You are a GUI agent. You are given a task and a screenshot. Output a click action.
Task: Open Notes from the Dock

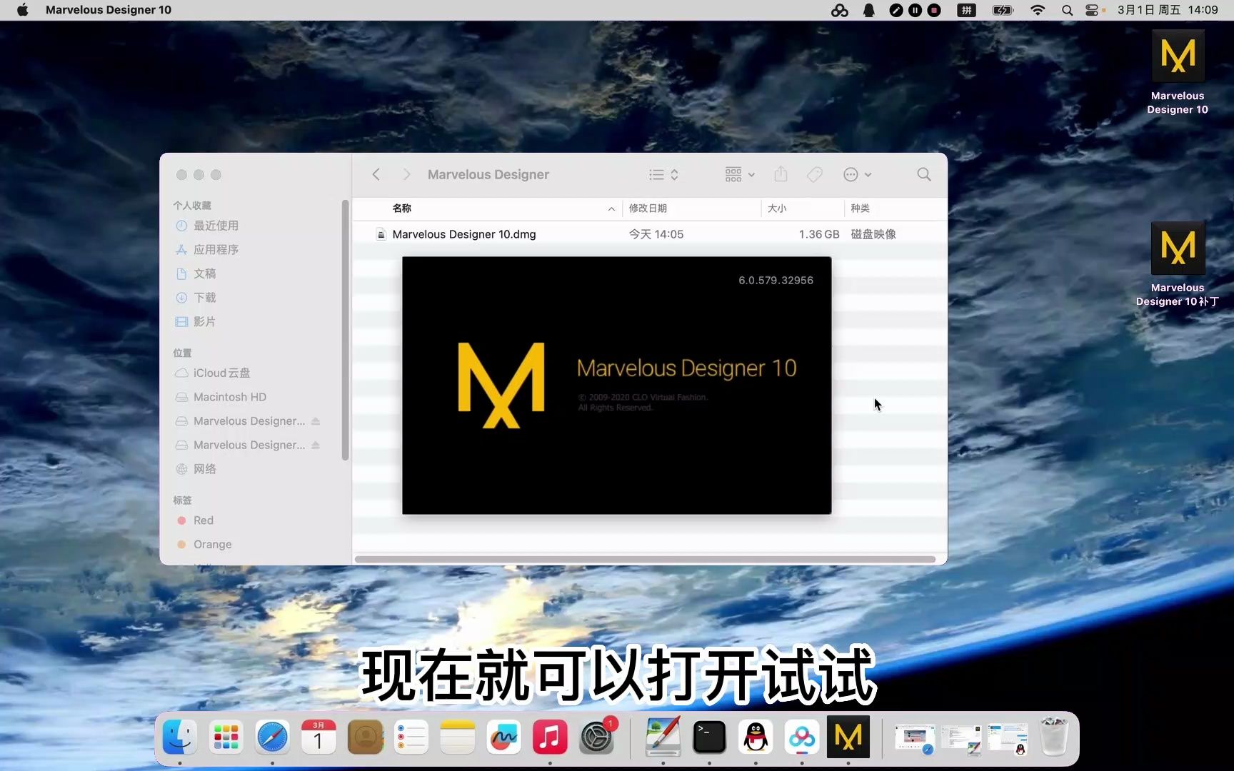click(x=458, y=737)
